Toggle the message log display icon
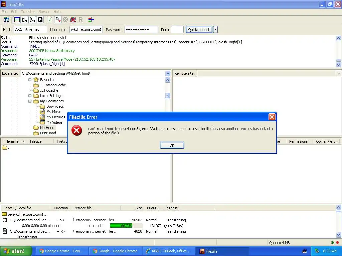 [17, 20]
